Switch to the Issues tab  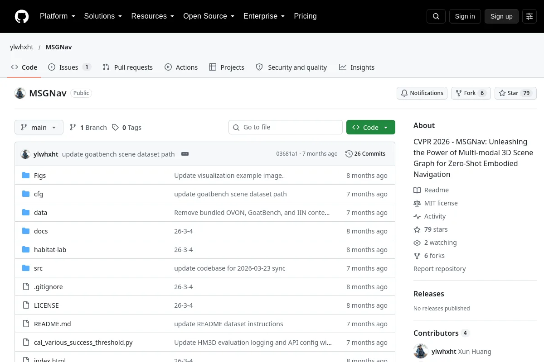[x=69, y=67]
